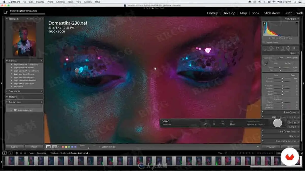Toggle the Soft Proofing checkbox
305x171 pixels.
coord(100,147)
